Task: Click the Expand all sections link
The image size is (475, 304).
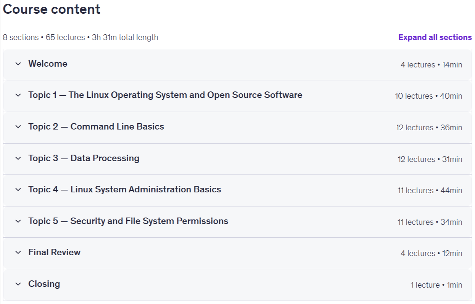Action: point(435,37)
